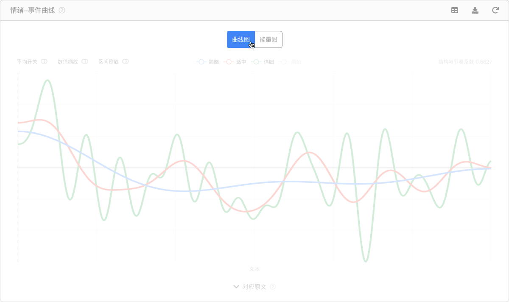Toggle the 简略 legend marker

coord(201,62)
